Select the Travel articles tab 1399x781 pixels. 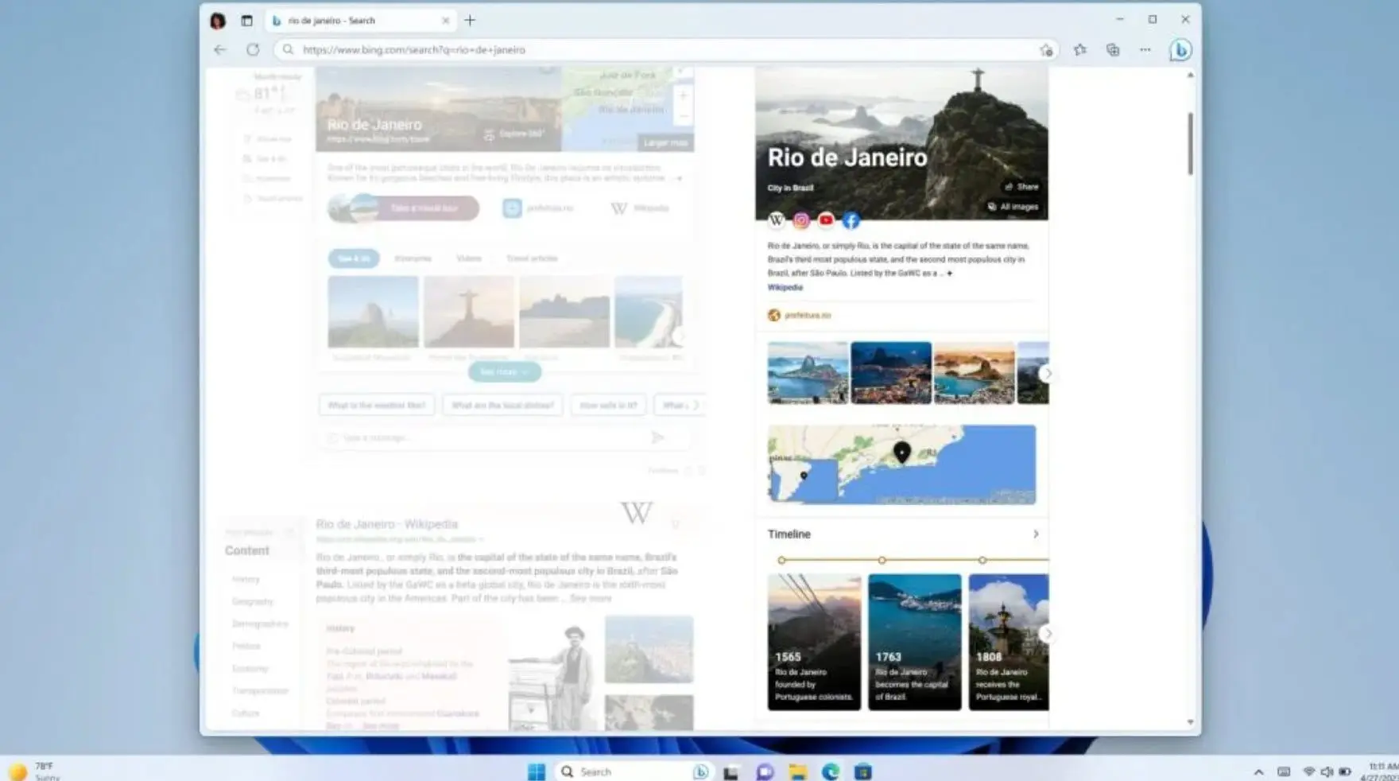532,258
